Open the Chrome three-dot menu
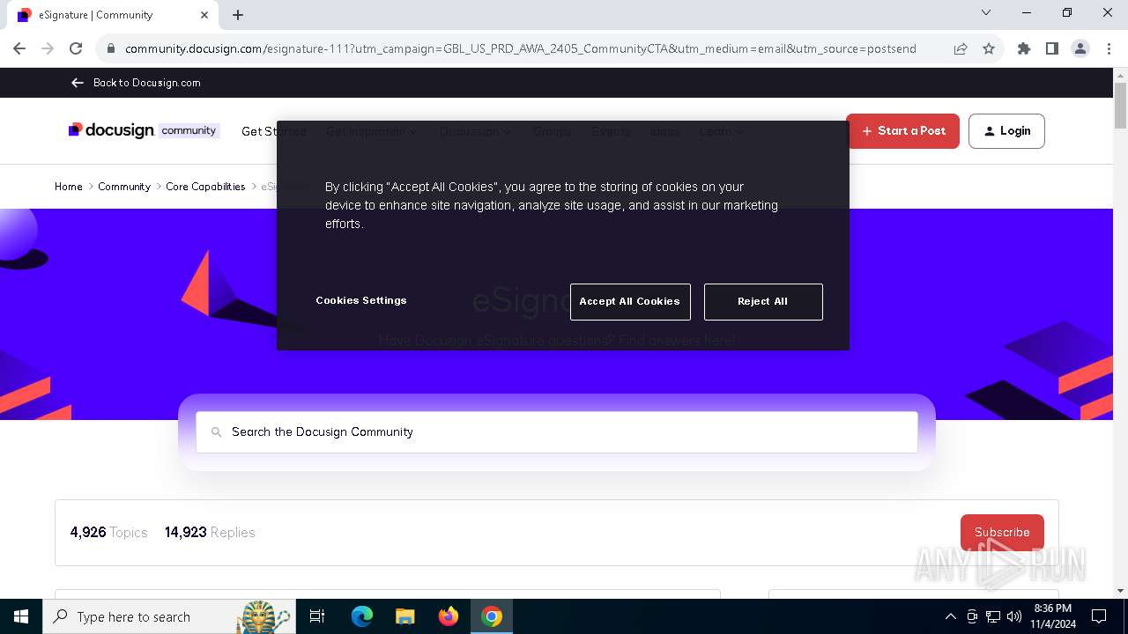This screenshot has width=1128, height=634. (x=1109, y=49)
